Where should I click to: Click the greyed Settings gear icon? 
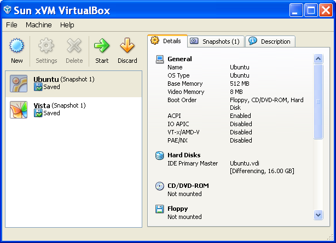pyautogui.click(x=46, y=45)
